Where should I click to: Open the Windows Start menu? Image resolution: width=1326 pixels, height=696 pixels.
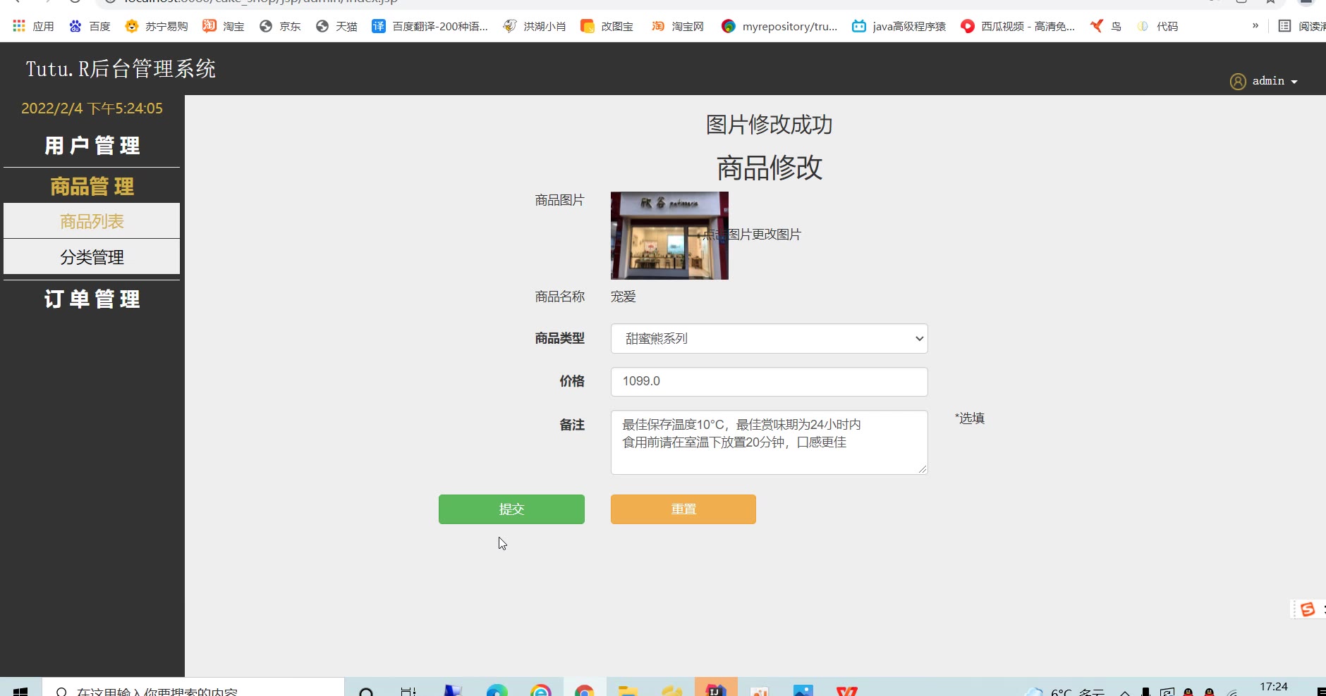point(20,690)
